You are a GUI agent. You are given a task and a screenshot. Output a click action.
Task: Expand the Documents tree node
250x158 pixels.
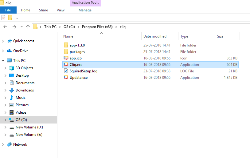coord(6,83)
